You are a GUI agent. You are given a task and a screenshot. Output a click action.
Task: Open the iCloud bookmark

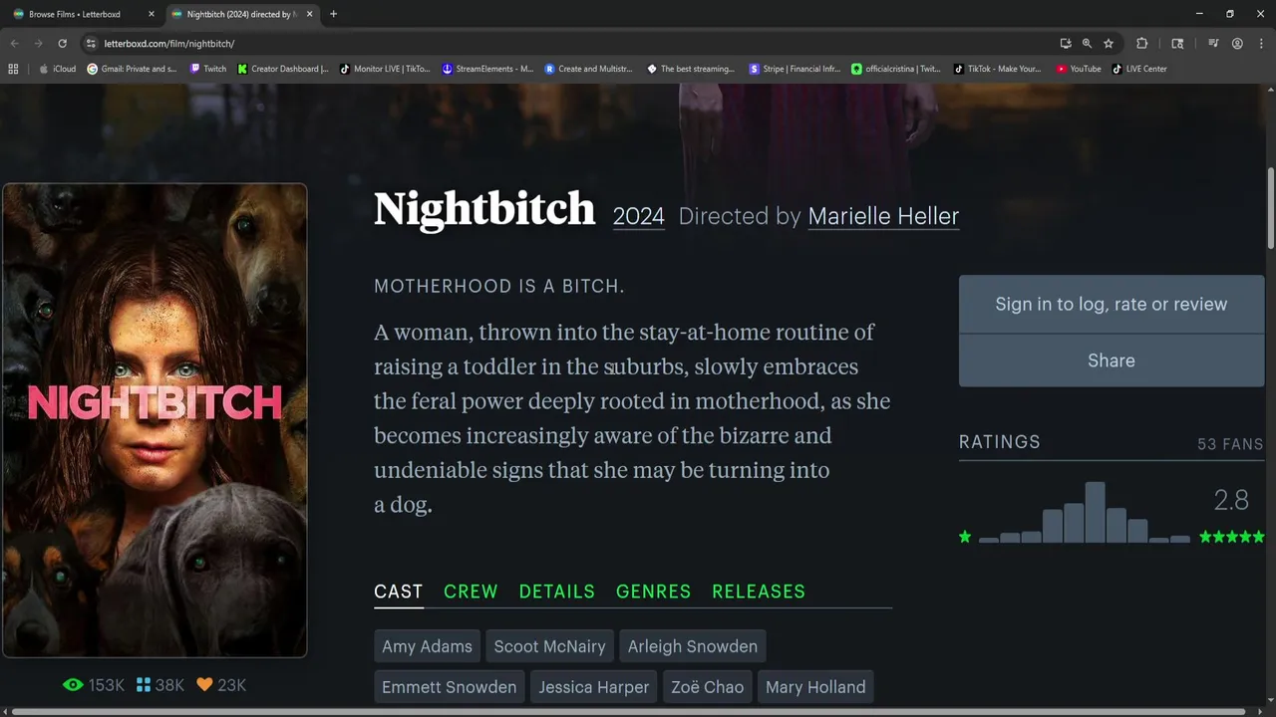(58, 69)
